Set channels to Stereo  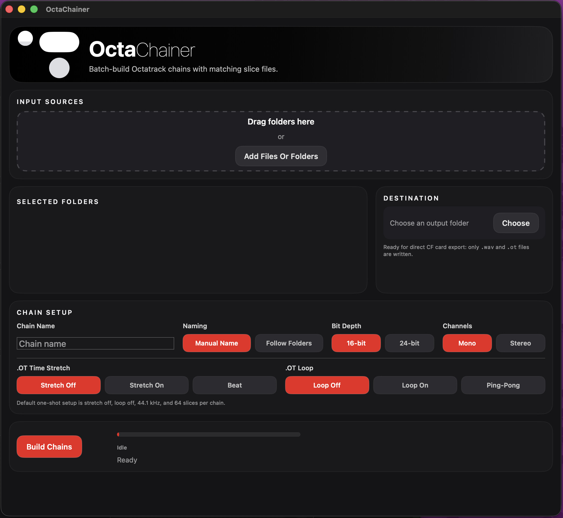[x=520, y=343]
